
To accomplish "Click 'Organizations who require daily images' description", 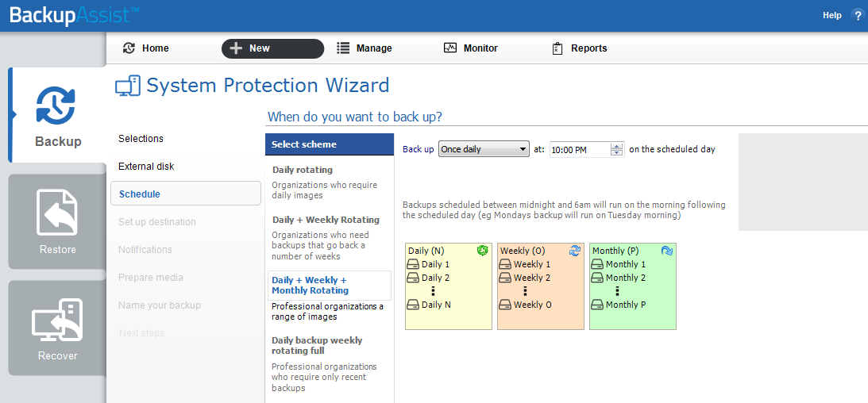I will (x=324, y=190).
